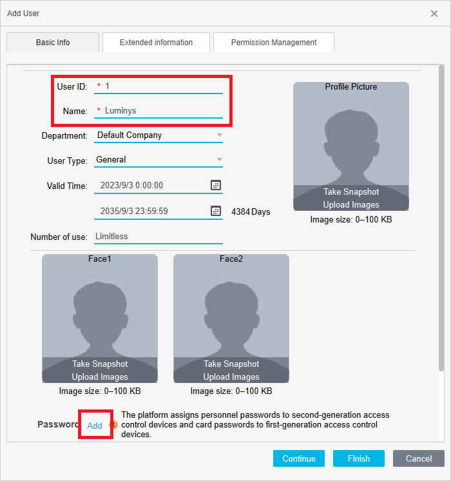Open the Permission Management tab
Image resolution: width=451 pixels, height=481 pixels.
pos(274,43)
